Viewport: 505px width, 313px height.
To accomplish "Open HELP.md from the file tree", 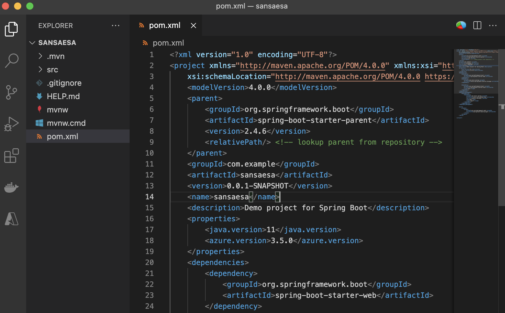I will coord(63,96).
